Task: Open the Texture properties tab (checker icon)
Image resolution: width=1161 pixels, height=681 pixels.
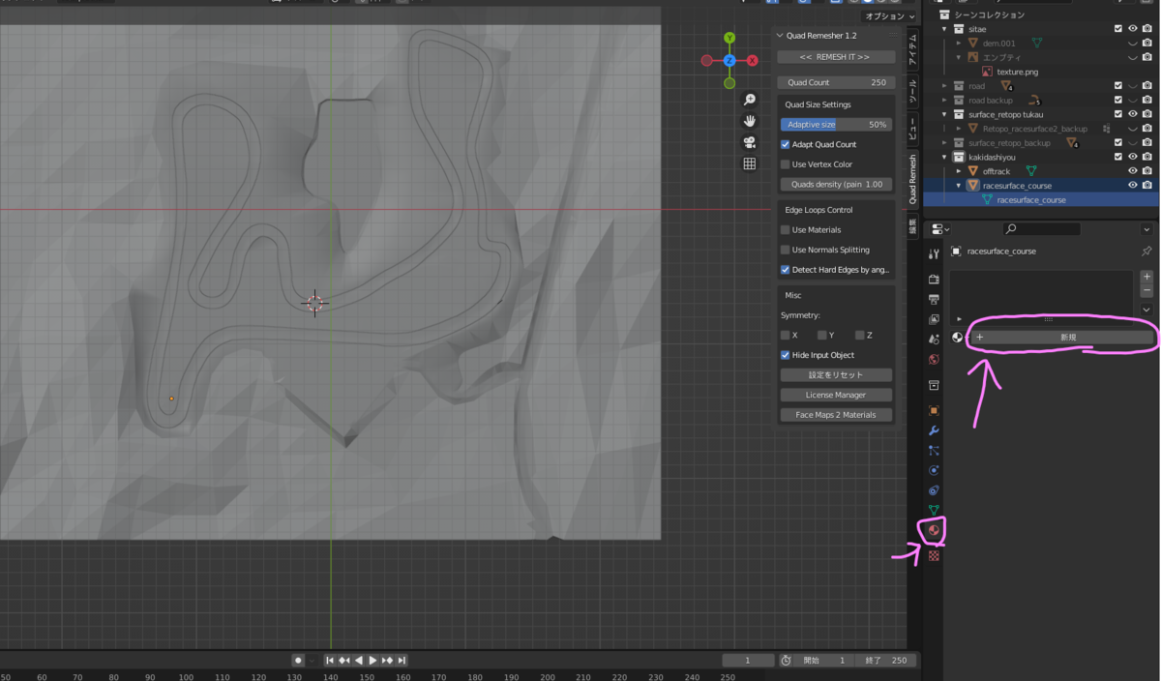Action: coord(934,556)
